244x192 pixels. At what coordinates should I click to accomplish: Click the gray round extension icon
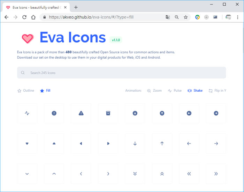click(206, 17)
